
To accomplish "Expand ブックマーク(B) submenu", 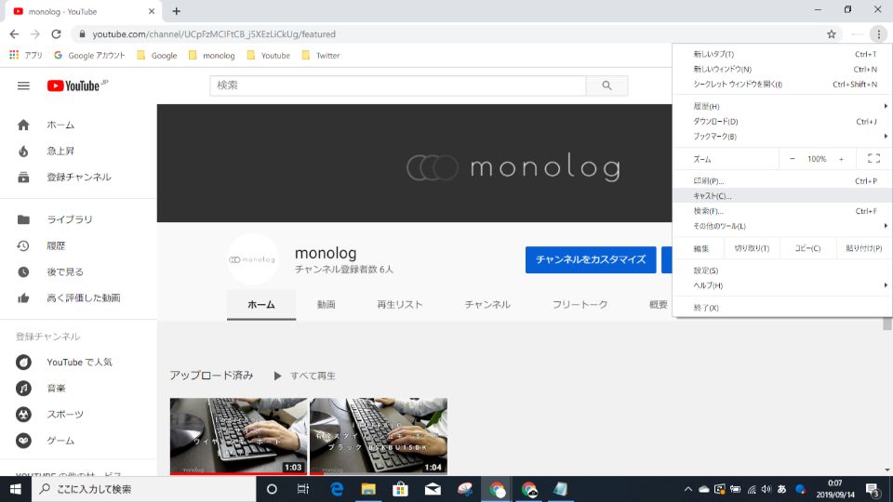I will (782, 137).
